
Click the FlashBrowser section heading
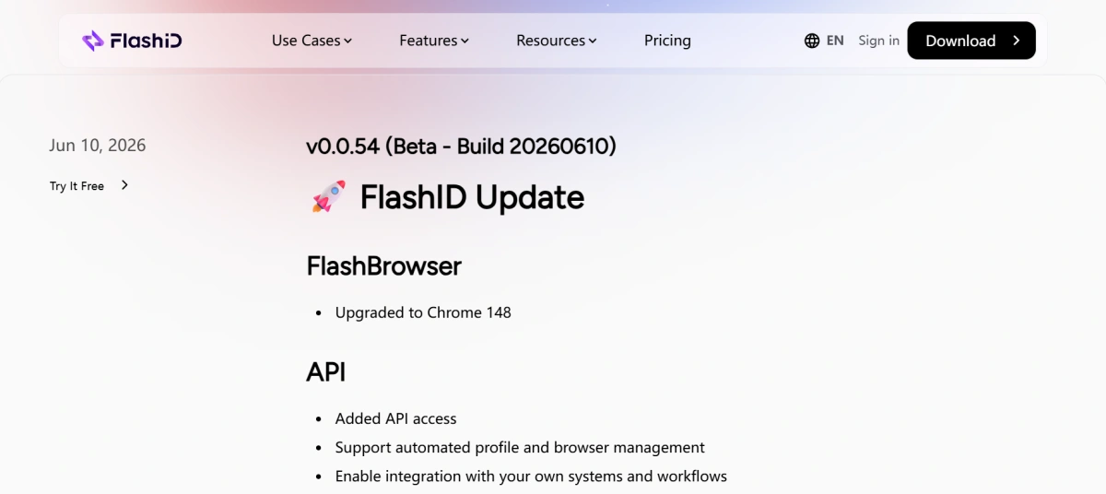click(383, 266)
